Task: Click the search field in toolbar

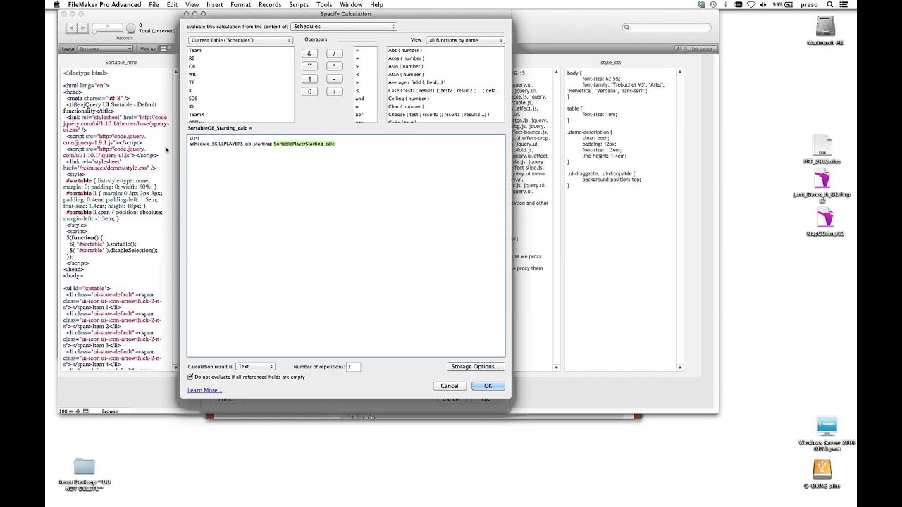Action: pos(667,27)
